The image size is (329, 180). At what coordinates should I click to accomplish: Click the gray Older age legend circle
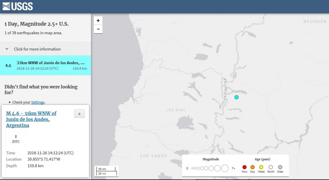[x=280, y=167]
